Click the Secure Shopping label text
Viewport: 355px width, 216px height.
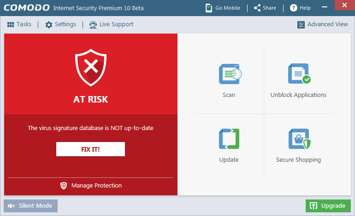(x=298, y=160)
